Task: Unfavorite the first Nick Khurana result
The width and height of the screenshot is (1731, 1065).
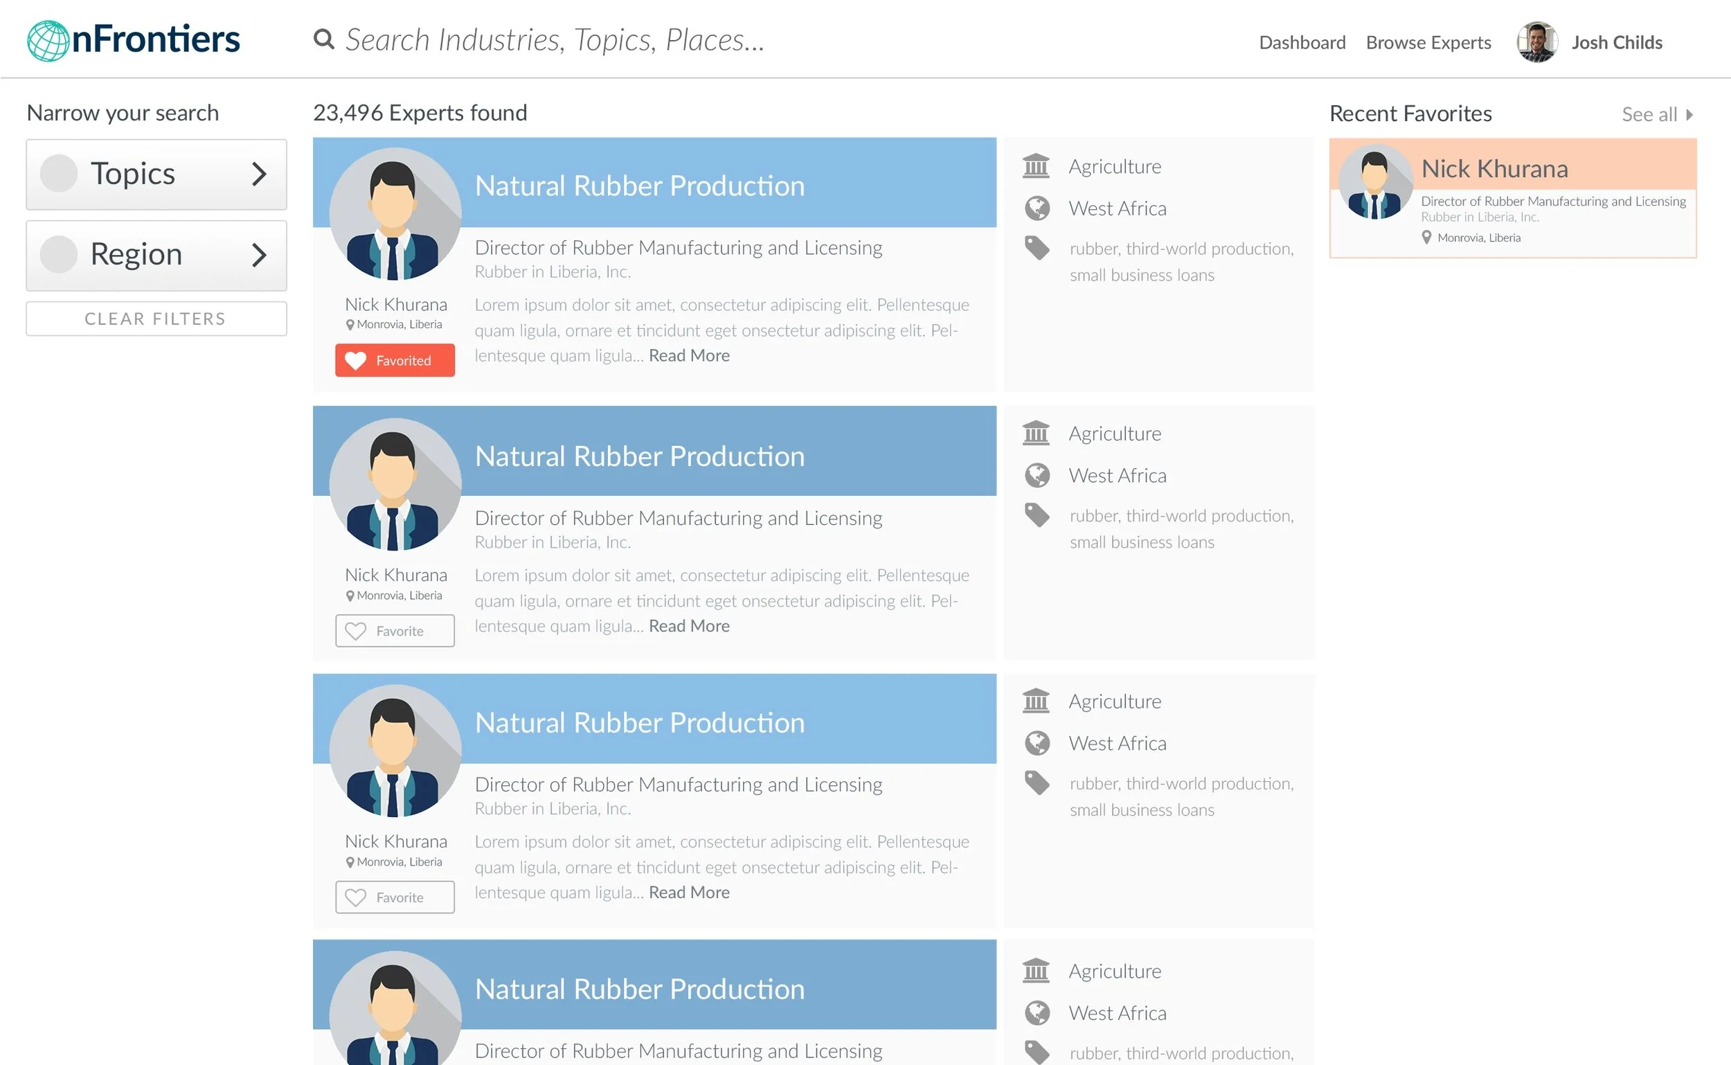Action: (x=395, y=361)
